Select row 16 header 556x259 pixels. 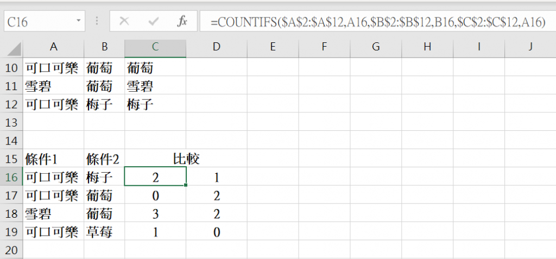[x=12, y=176]
